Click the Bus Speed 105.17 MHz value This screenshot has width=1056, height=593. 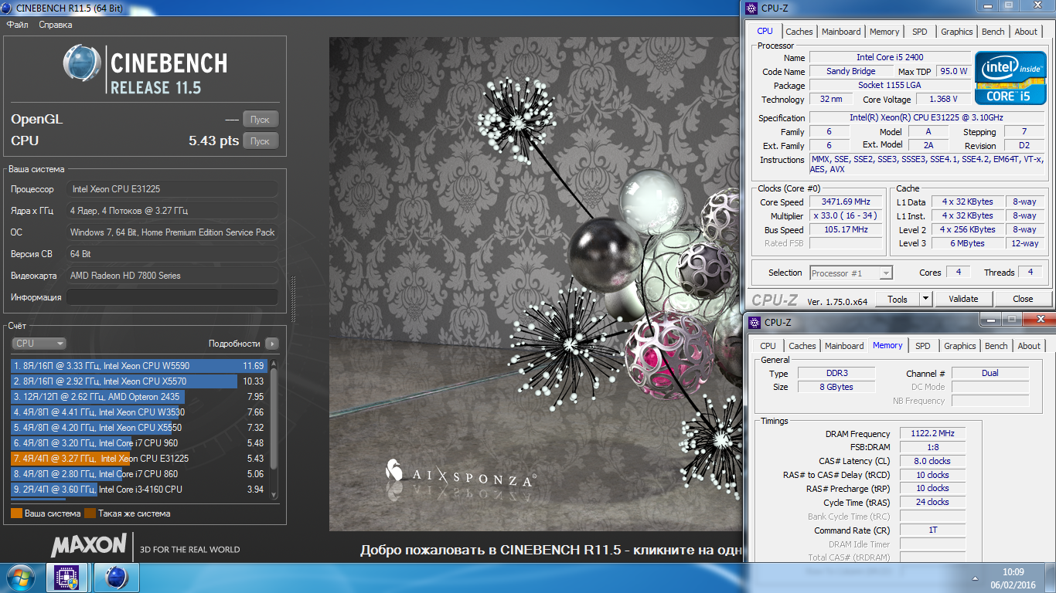(x=847, y=230)
